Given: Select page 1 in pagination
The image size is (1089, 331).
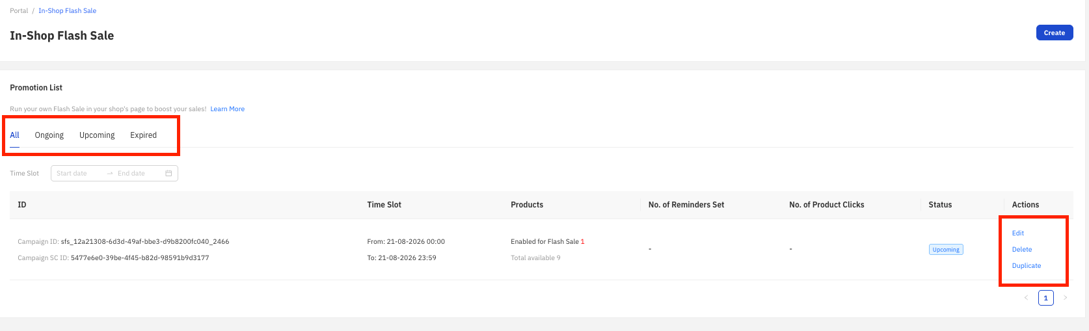Looking at the screenshot, I should (x=1045, y=298).
